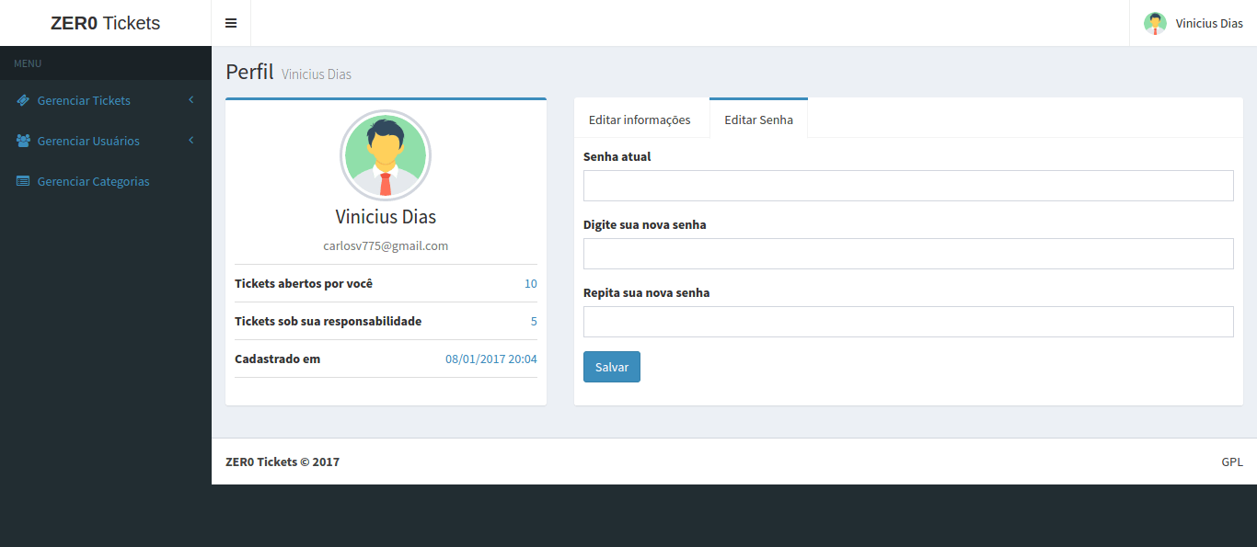This screenshot has width=1257, height=547.
Task: Click the Tickets abertos por você label
Action: click(x=304, y=283)
